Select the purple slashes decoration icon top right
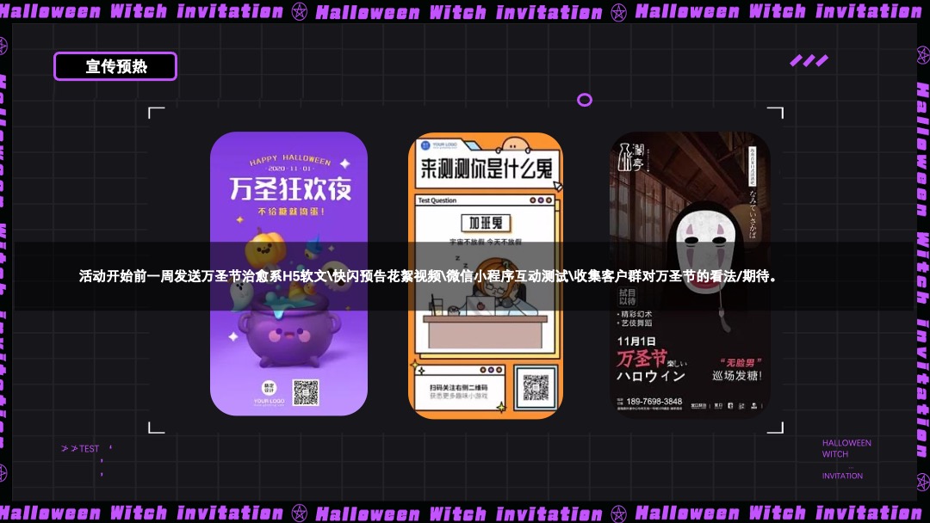Screen dimensions: 930x523 click(x=809, y=60)
